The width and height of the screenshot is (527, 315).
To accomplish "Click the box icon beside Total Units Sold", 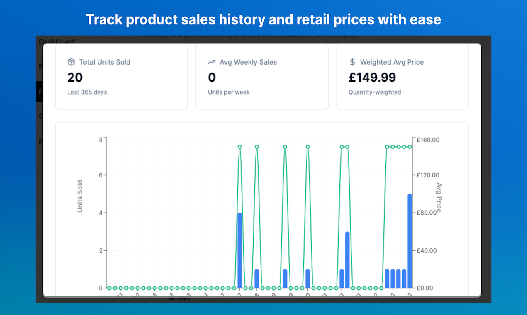I will click(x=71, y=62).
